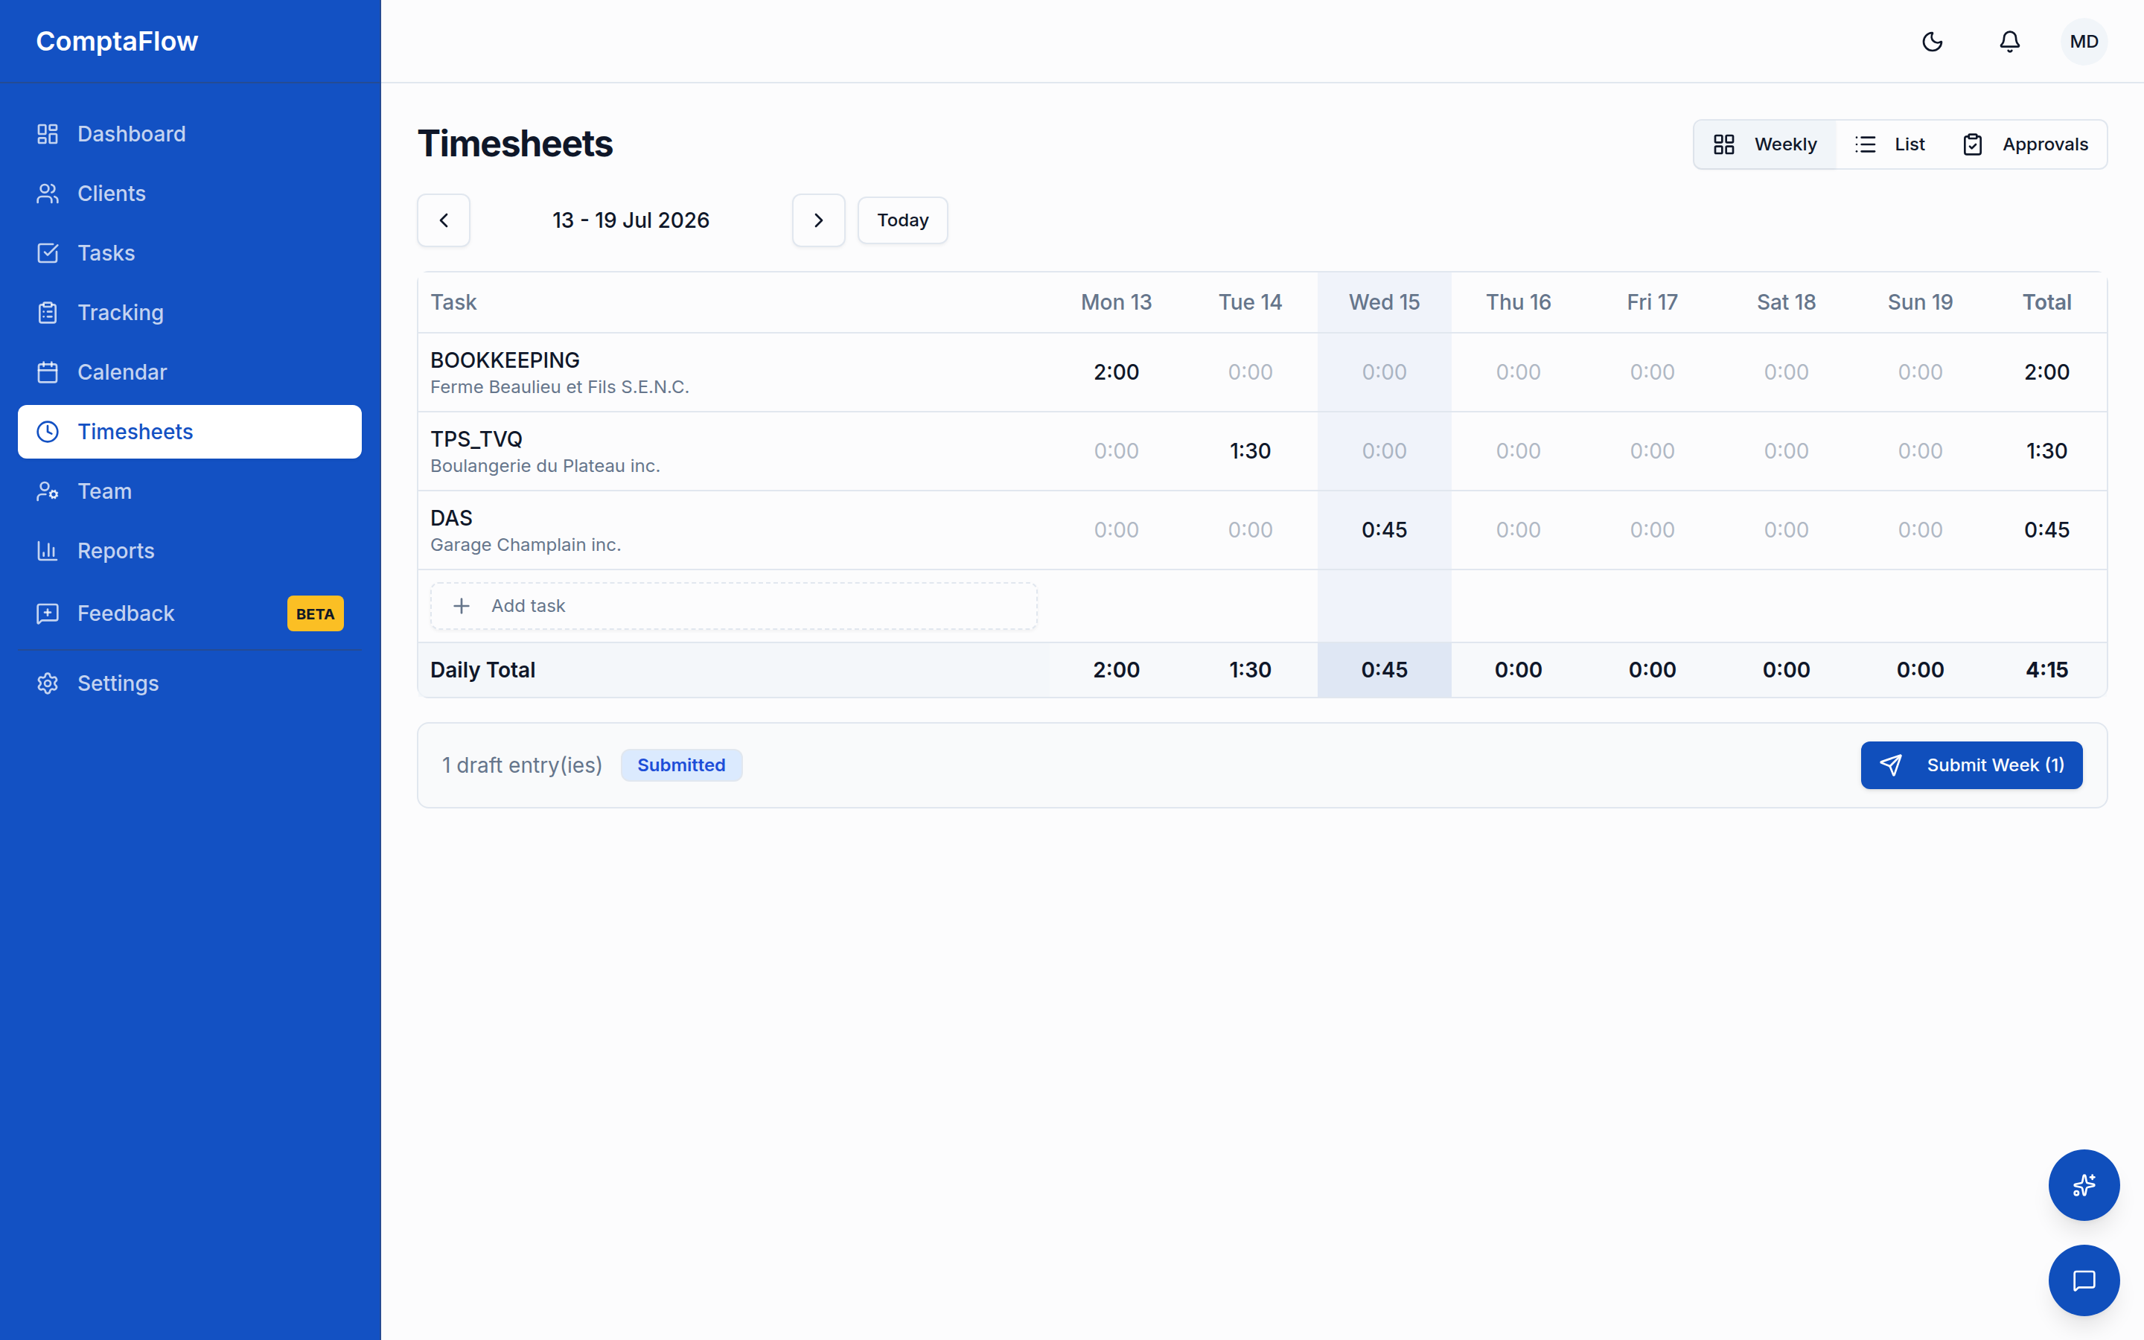Click the Today button
This screenshot has height=1340, width=2144.
point(902,220)
